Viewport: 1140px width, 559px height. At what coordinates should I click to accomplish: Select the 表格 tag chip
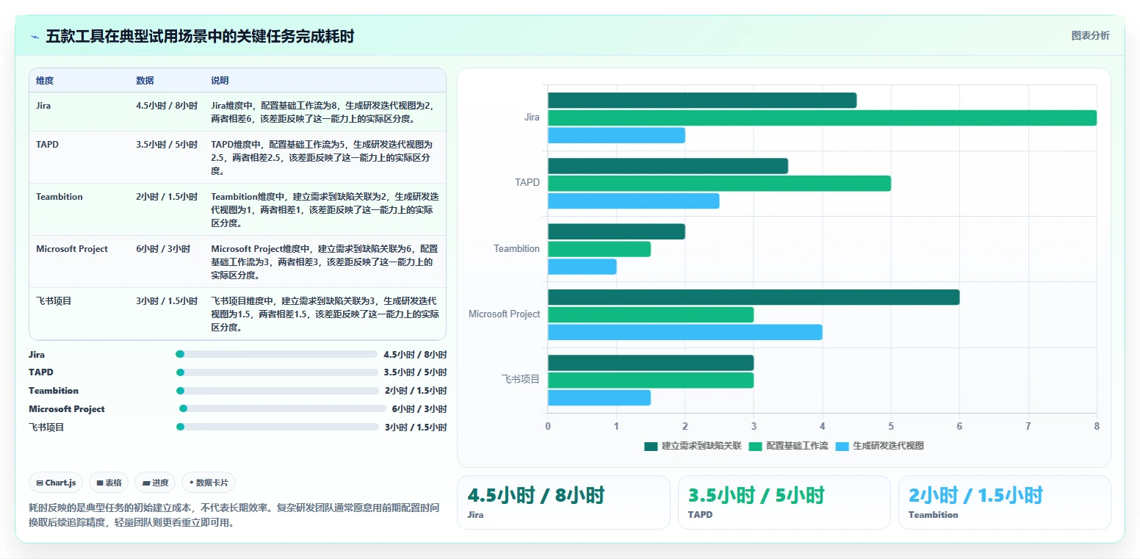pyautogui.click(x=109, y=483)
